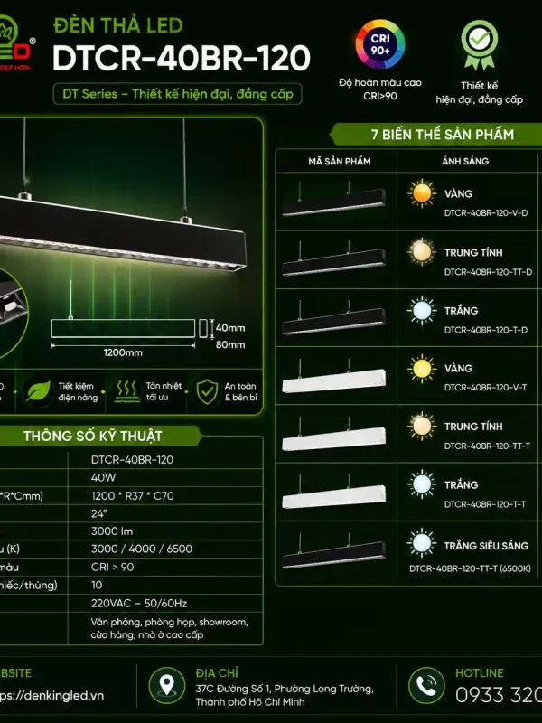Click the product code DTCR-40BR-120-V-T
542x723 pixels.
485,388
